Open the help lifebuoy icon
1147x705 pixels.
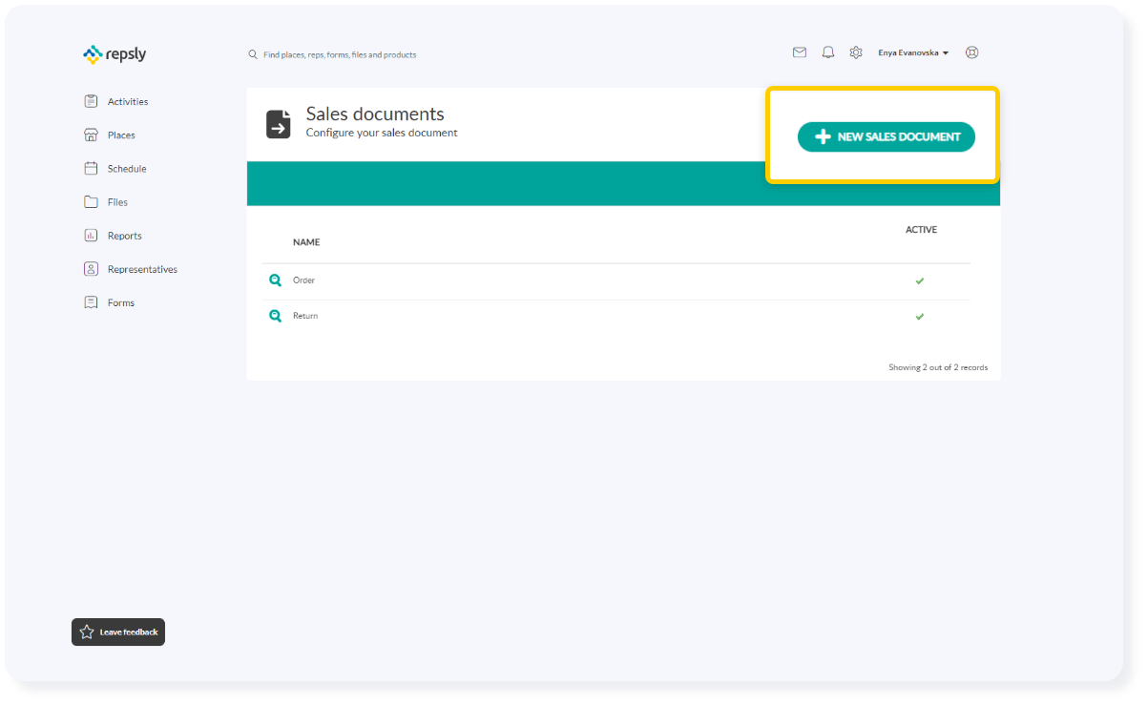[971, 52]
